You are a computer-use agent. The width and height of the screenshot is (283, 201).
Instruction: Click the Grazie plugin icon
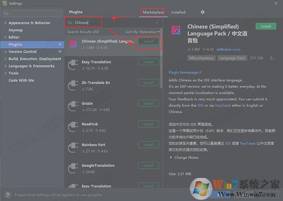click(x=73, y=106)
